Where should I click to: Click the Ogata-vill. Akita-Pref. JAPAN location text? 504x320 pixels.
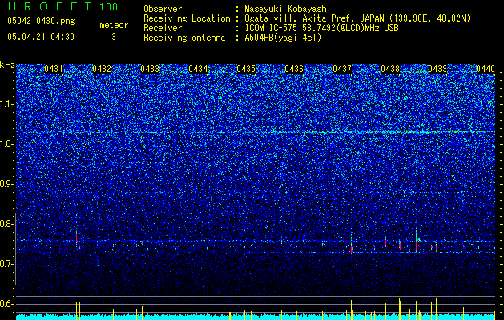[357, 18]
